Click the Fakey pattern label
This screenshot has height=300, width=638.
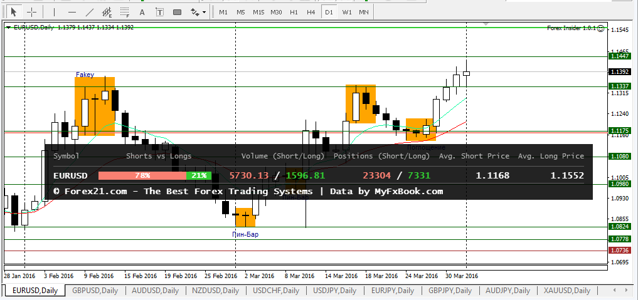[x=85, y=75]
